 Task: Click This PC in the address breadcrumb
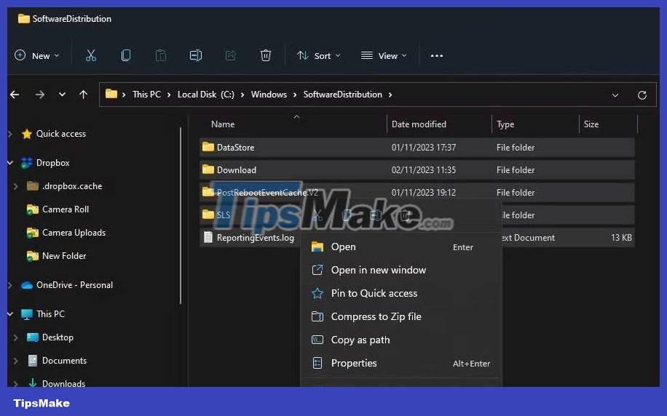146,95
